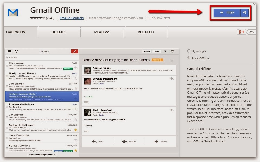Star the Matthew Izatt email
260x162 pixels.
click(76, 130)
